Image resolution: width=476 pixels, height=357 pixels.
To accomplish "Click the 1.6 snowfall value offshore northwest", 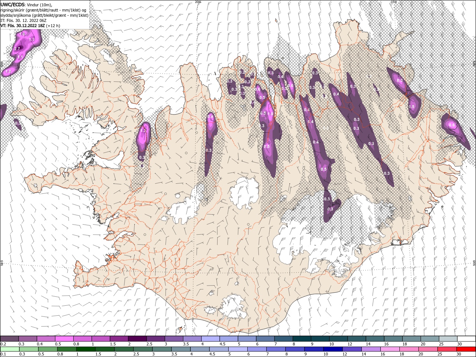I will coord(22,34).
